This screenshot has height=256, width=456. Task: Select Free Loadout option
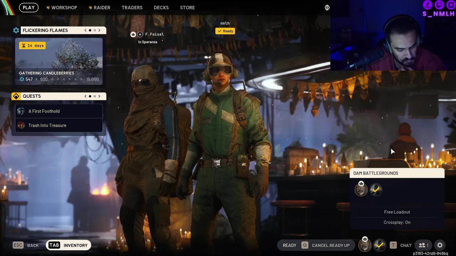[397, 212]
